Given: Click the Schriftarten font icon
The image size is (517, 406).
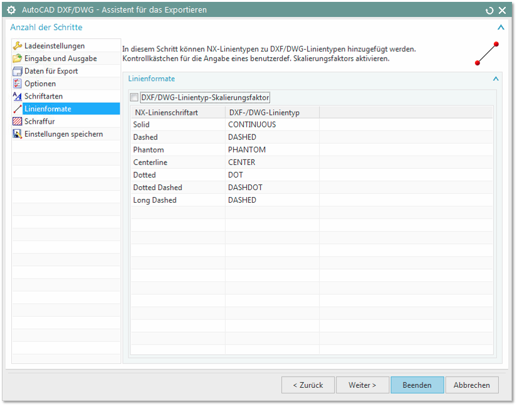Looking at the screenshot, I should pyautogui.click(x=18, y=96).
